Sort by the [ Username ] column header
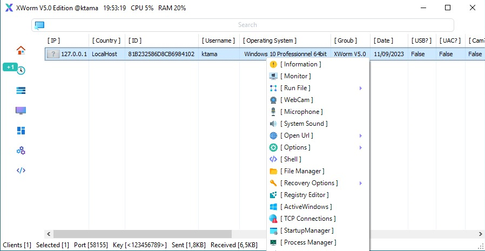 click(219, 40)
